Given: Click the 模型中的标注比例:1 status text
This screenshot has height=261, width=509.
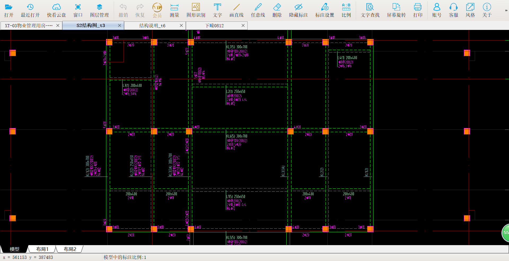Looking at the screenshot, I should (125, 257).
